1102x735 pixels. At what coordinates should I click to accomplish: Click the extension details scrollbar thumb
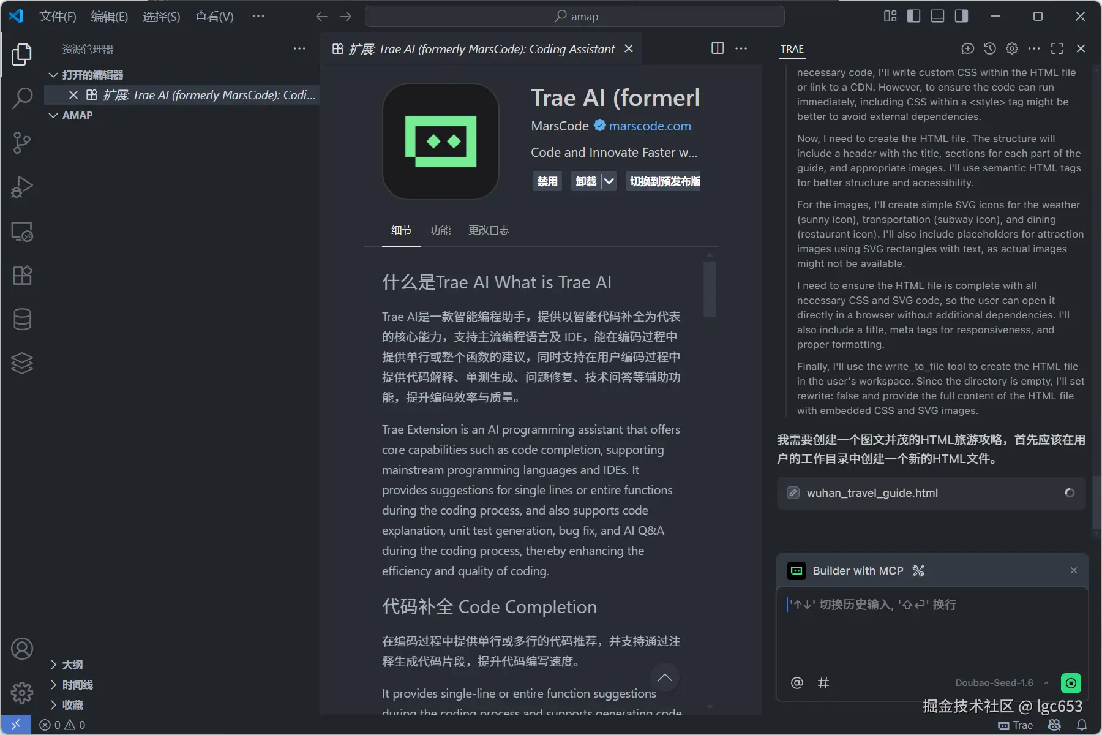point(710,290)
